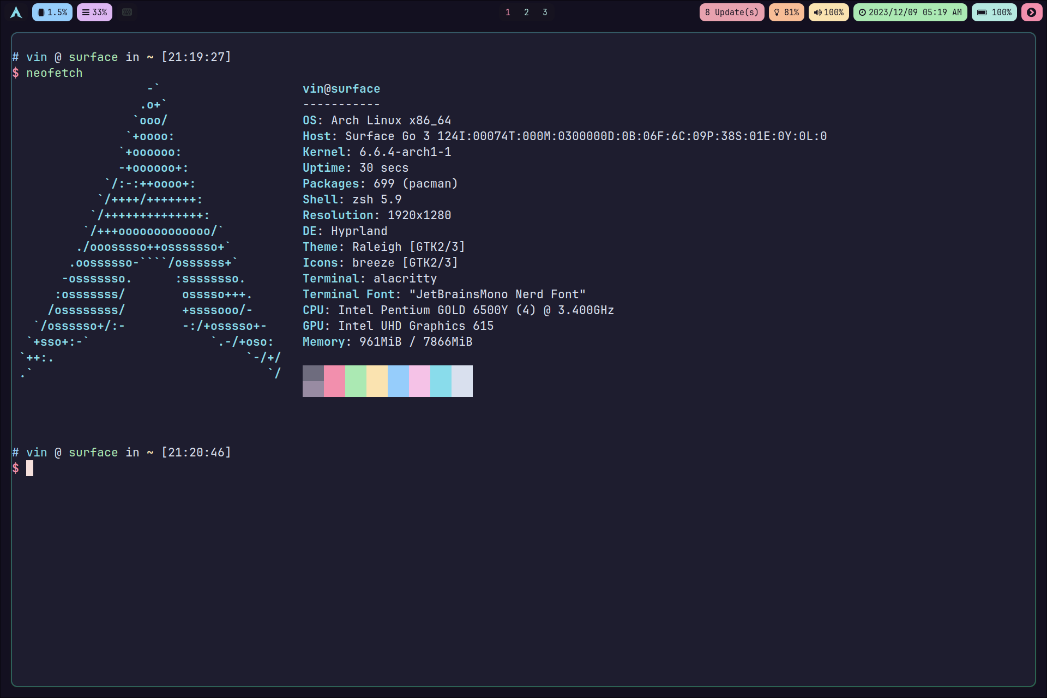
Task: Click the Arch Linux launcher icon
Action: click(16, 12)
